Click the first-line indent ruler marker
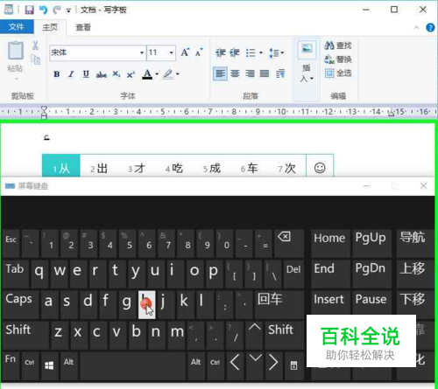The height and width of the screenshot is (389, 438). click(x=44, y=109)
